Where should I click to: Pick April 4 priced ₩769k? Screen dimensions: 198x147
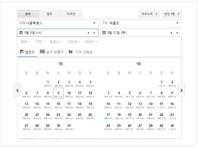pos(119,95)
